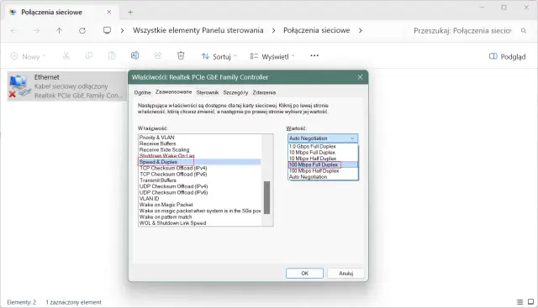538x308 pixels.
Task: Select Speed & Duplex property
Action: [x=199, y=162]
